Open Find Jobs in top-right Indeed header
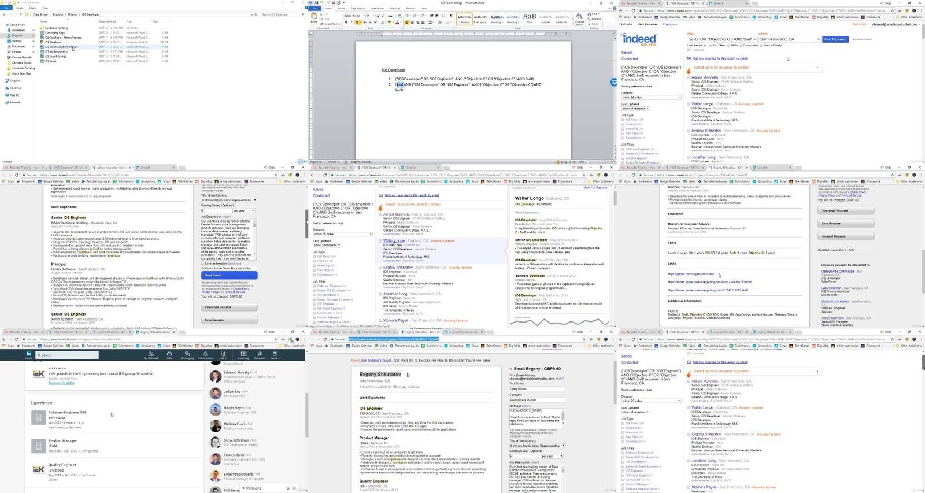 click(626, 24)
